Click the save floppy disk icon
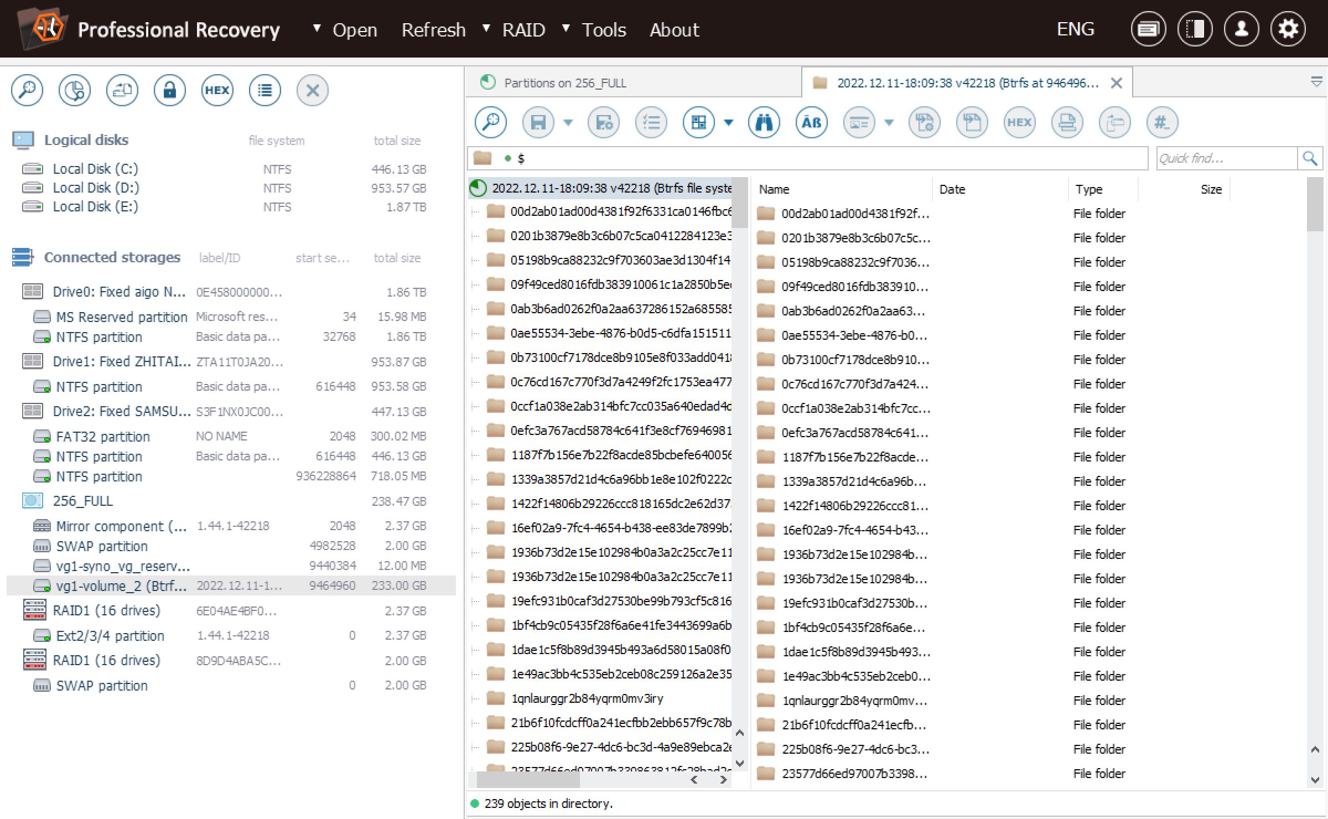Viewport: 1328px width, 819px height. pyautogui.click(x=538, y=122)
